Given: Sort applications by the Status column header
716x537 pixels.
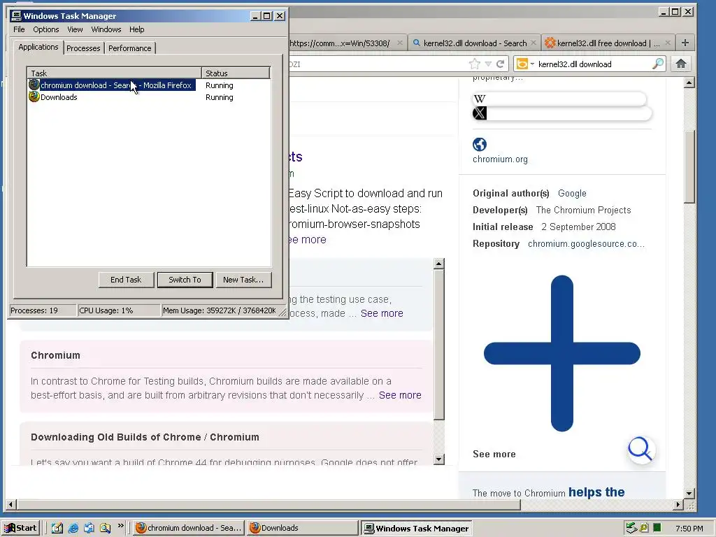Looking at the screenshot, I should (236, 73).
